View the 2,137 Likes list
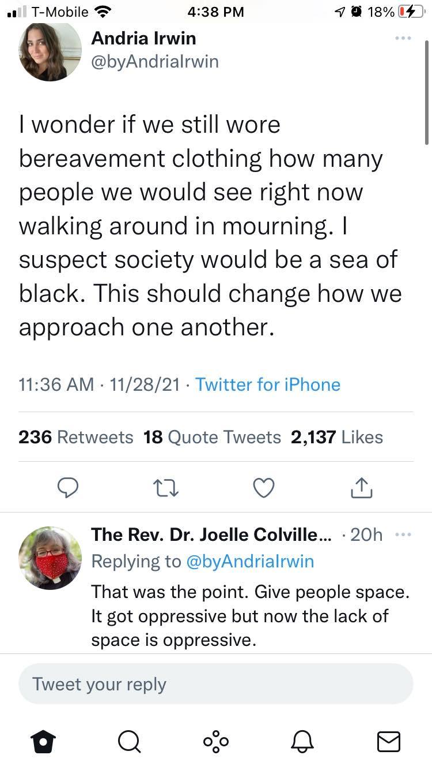The height and width of the screenshot is (770, 432). pos(337,437)
